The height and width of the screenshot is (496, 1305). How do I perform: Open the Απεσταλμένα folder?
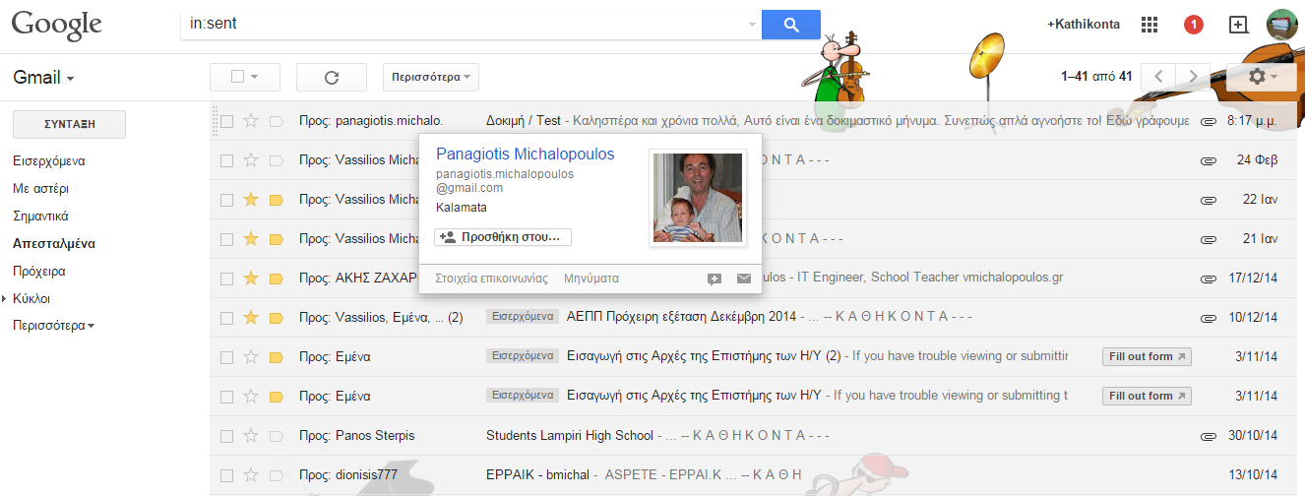click(54, 243)
